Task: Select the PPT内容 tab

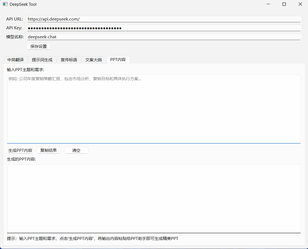Action: tap(118, 60)
